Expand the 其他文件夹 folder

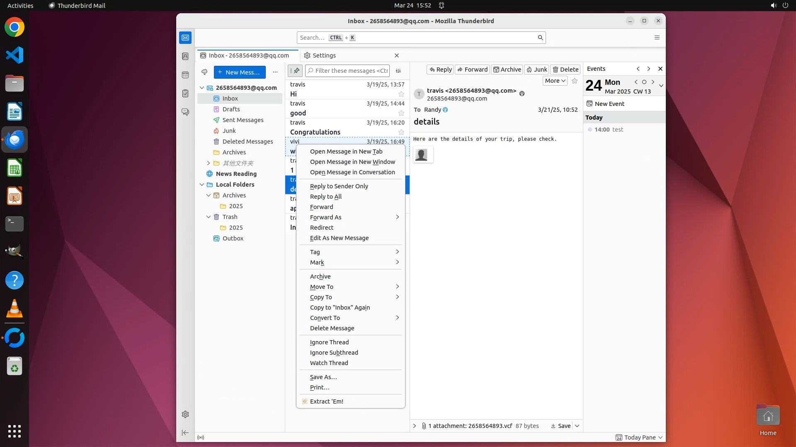pyautogui.click(x=209, y=163)
